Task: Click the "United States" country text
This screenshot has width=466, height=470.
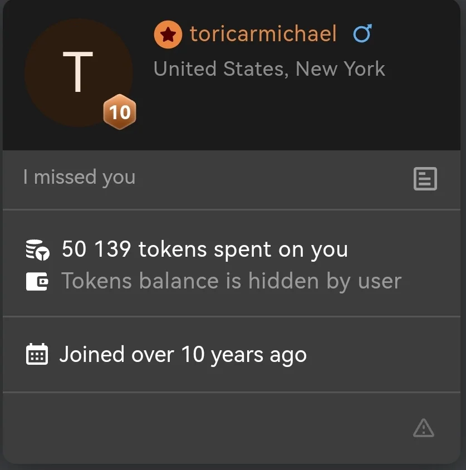Action: point(220,69)
